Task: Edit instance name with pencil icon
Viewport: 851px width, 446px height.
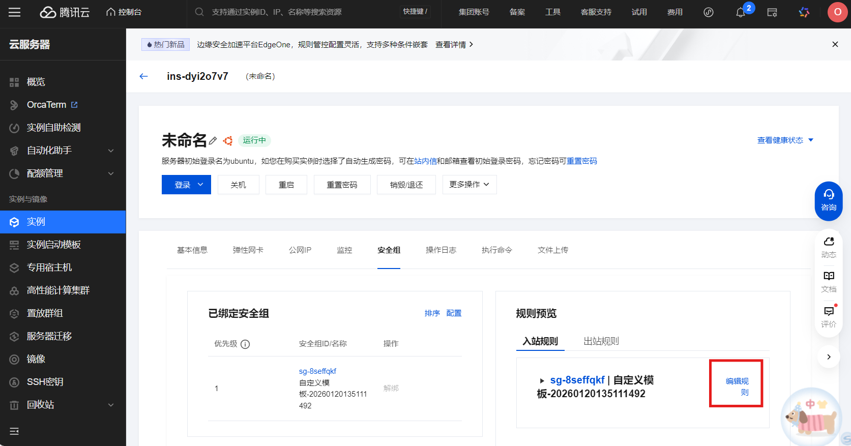Action: coord(213,140)
